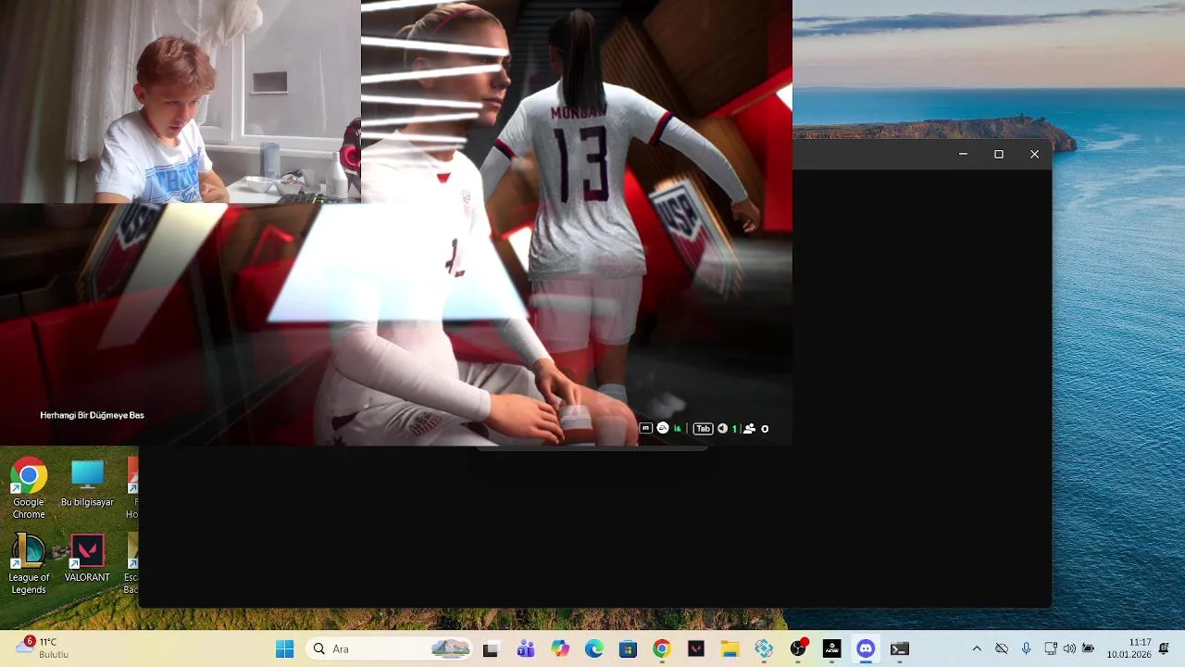
Task: Switch to Discord in the taskbar
Action: click(866, 648)
